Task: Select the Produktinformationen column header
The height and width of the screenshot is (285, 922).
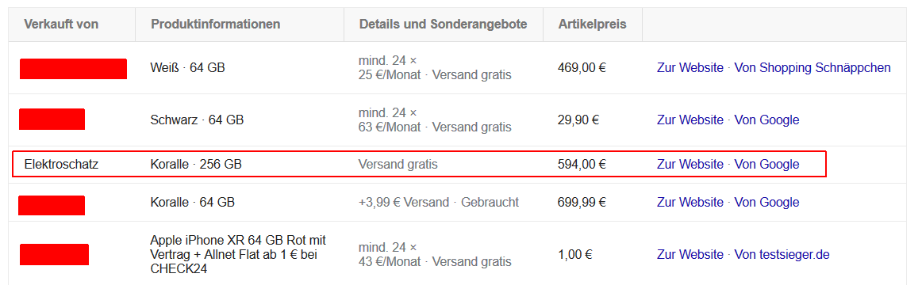Action: coord(215,24)
